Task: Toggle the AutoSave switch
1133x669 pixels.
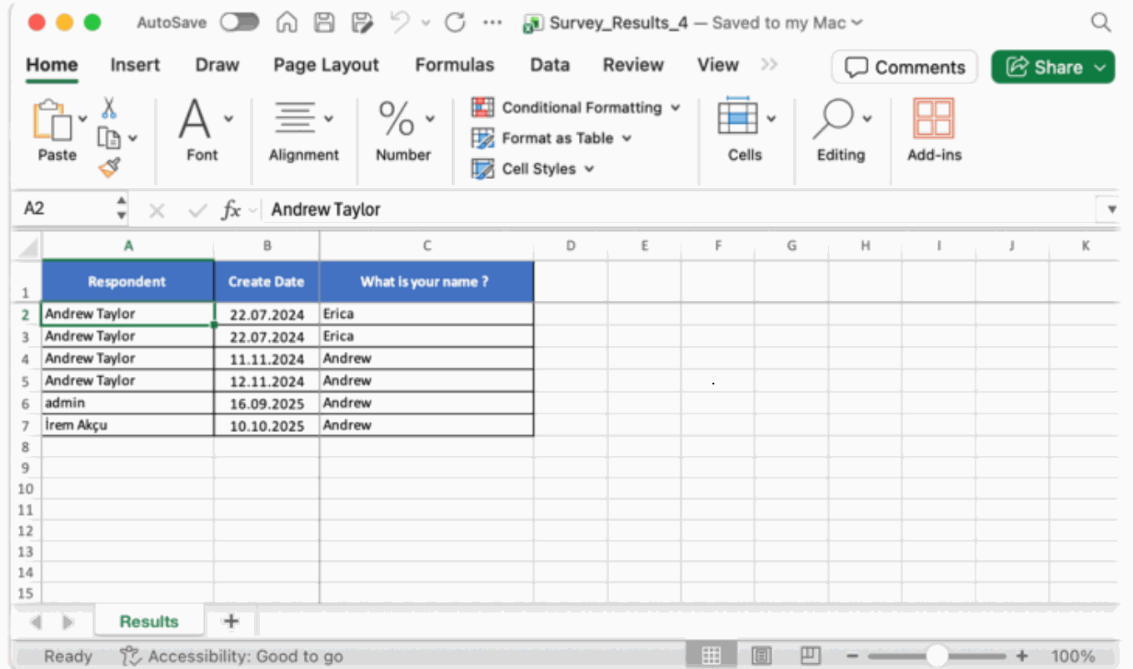Action: click(239, 22)
